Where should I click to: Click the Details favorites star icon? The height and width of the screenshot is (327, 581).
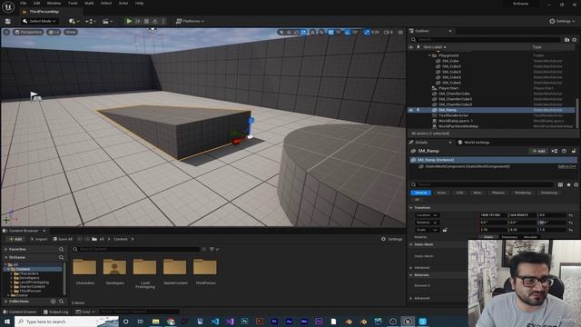tap(569, 184)
